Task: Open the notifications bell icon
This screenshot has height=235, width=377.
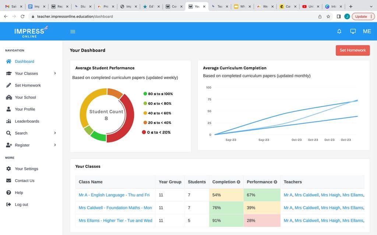Action: [x=339, y=32]
